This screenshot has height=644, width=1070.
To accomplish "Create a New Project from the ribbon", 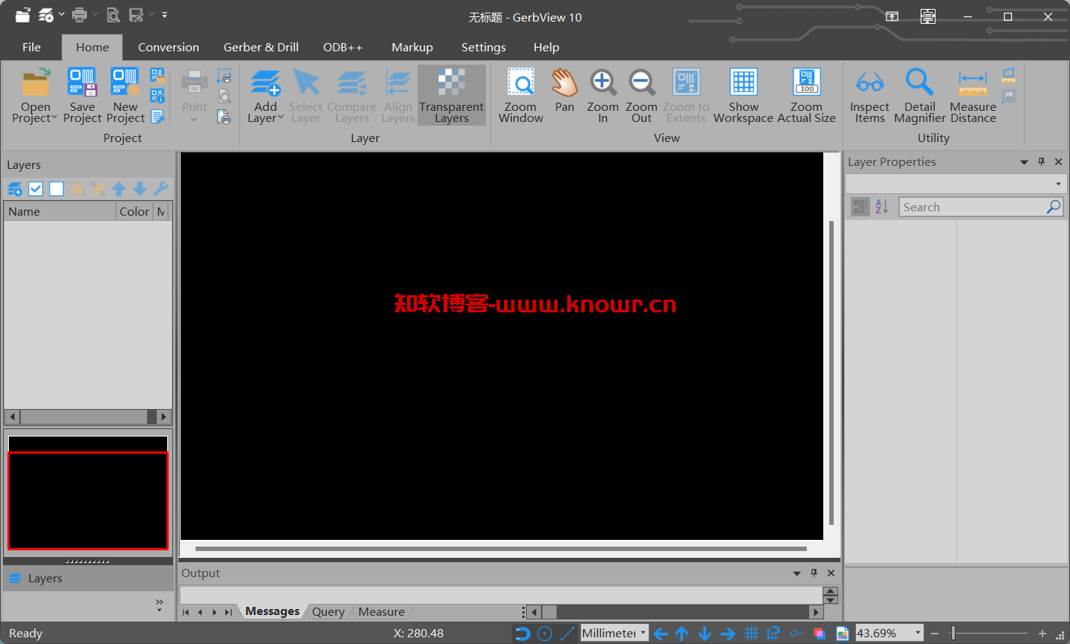I will click(x=125, y=95).
